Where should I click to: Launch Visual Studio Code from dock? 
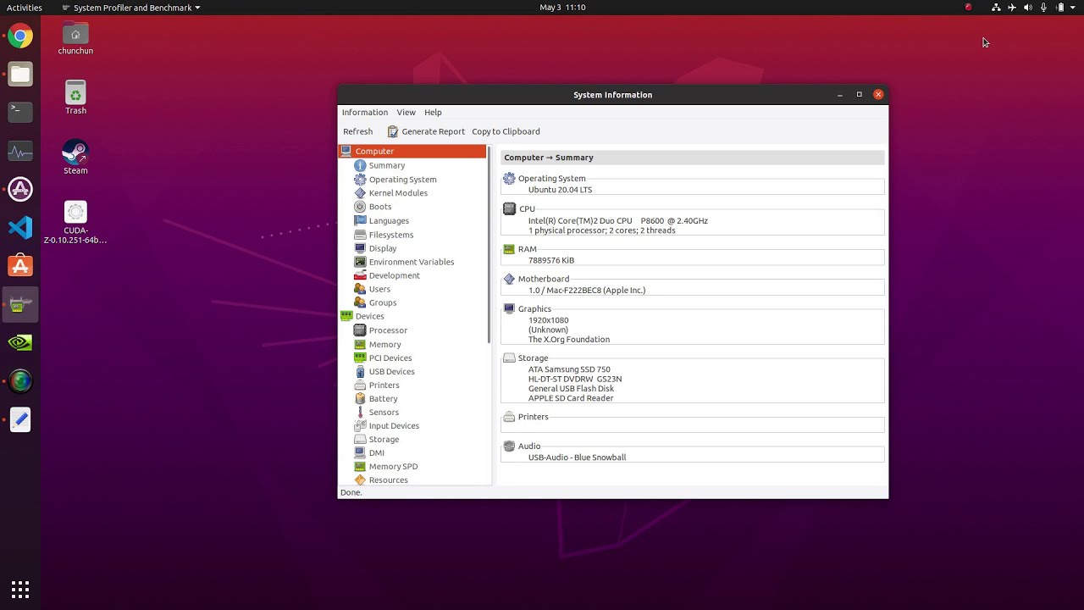pyautogui.click(x=20, y=227)
